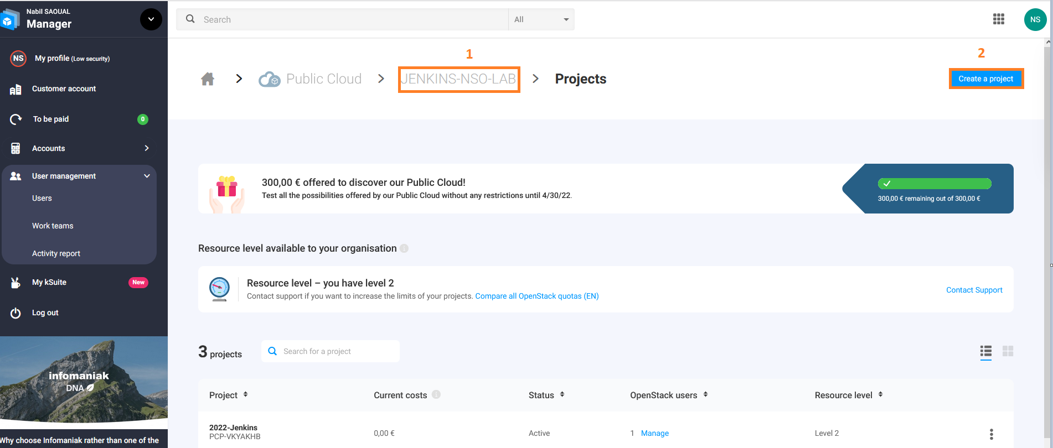Click the green credit progress bar

935,184
